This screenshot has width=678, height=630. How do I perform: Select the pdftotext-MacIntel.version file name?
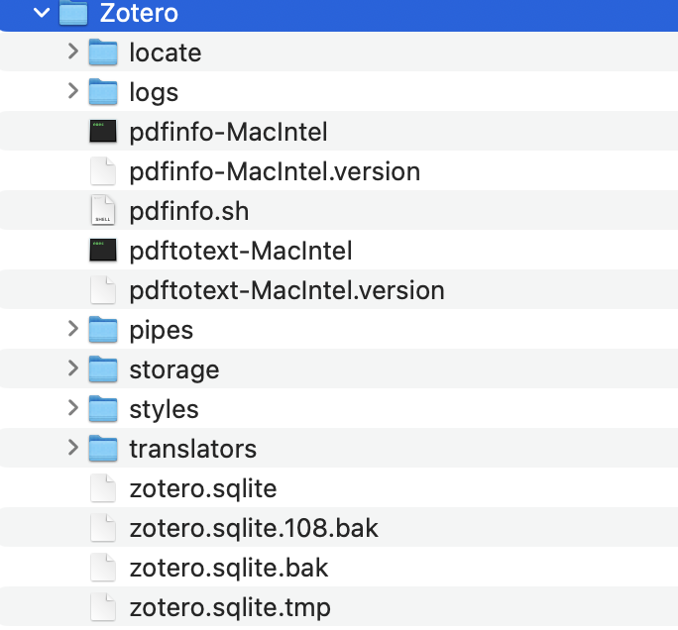[287, 290]
